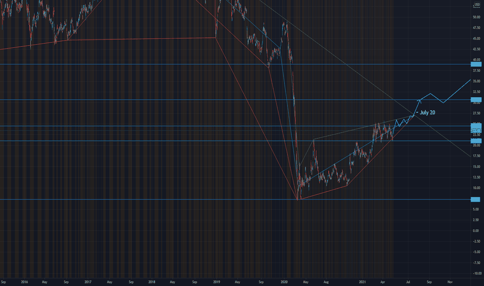The image size is (484, 286).
Task: Click the -5.00 price axis label
Action: [476, 252]
